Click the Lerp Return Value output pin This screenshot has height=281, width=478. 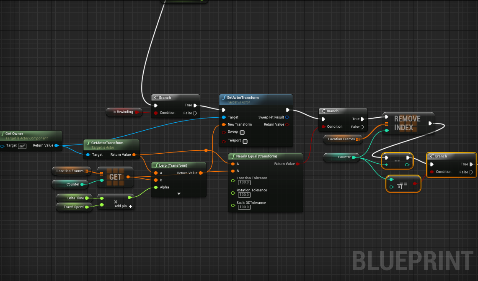pyautogui.click(x=201, y=173)
